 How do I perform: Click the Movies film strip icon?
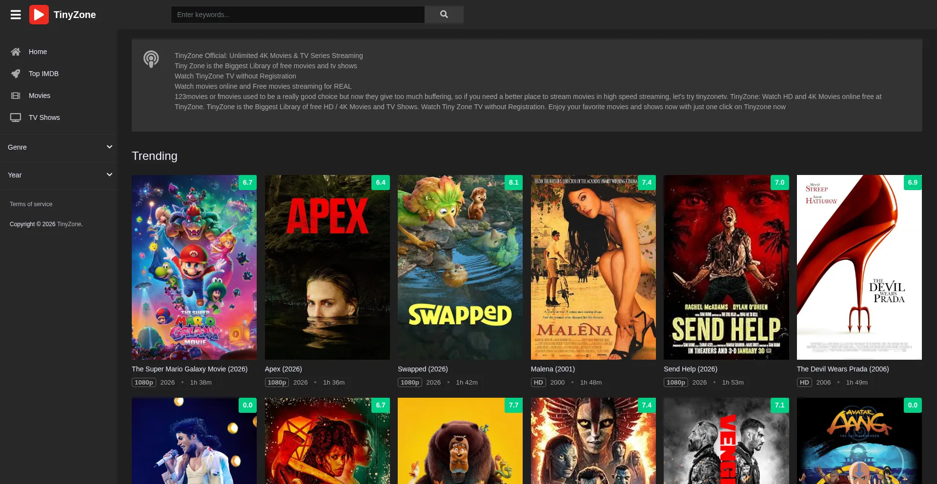(16, 96)
